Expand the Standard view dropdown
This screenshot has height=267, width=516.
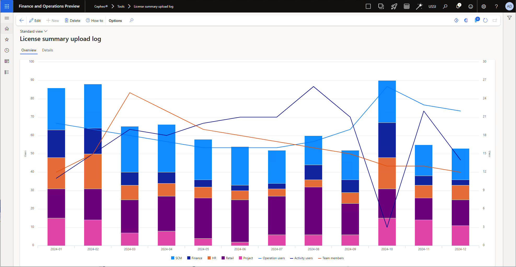tap(34, 31)
